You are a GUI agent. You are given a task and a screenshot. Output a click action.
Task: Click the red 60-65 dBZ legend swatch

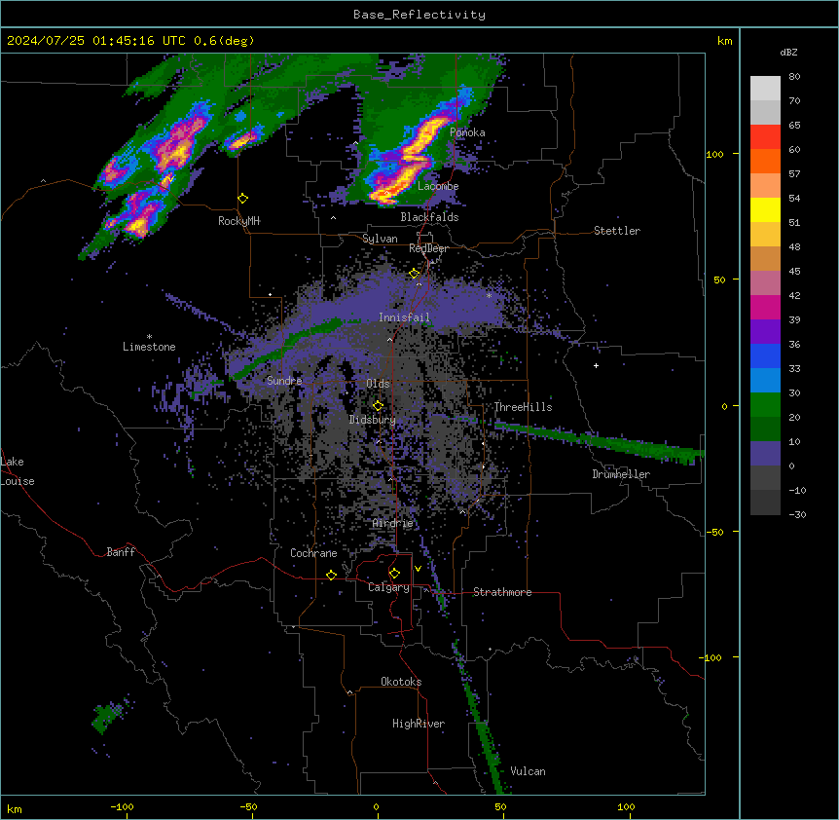(x=765, y=136)
